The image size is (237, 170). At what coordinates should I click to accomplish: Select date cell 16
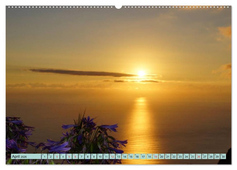coord(137,156)
